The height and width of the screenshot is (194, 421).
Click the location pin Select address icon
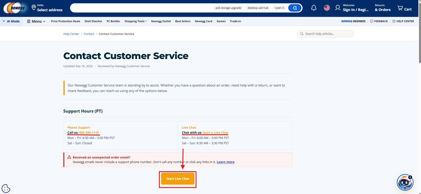click(34, 7)
